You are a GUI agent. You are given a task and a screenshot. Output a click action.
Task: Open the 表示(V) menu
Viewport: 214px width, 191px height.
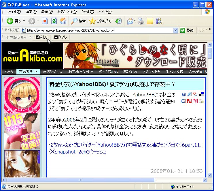pyautogui.click(x=47, y=12)
